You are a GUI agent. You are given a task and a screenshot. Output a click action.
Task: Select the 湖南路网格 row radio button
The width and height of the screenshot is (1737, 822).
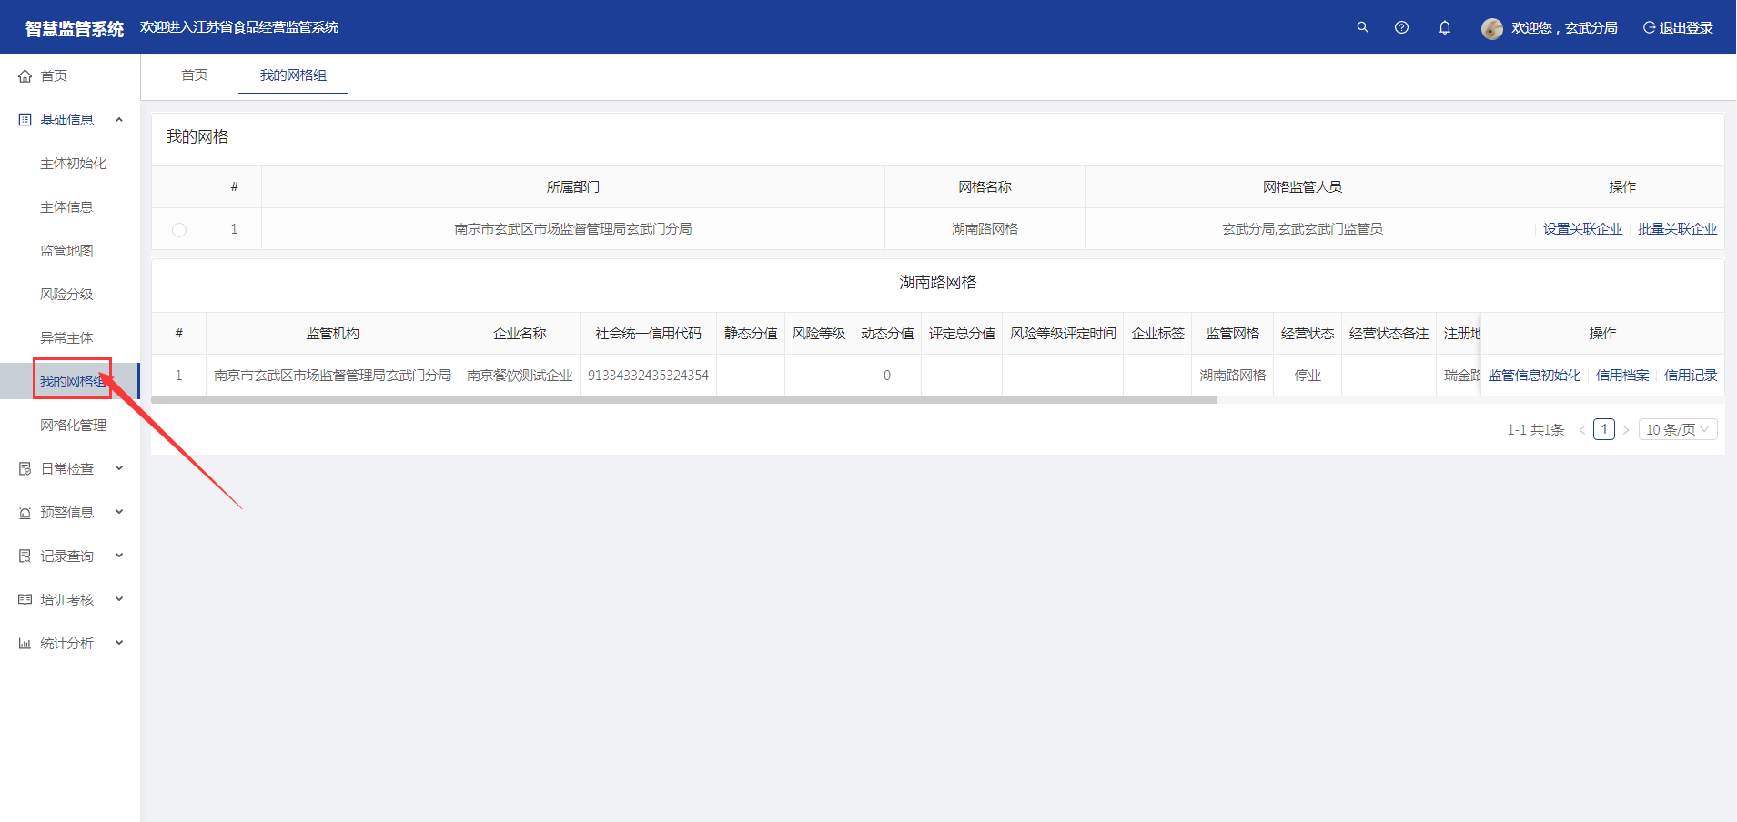[179, 230]
